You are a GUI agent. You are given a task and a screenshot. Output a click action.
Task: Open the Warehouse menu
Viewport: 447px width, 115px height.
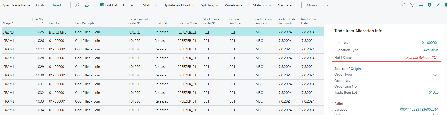(x=236, y=5)
